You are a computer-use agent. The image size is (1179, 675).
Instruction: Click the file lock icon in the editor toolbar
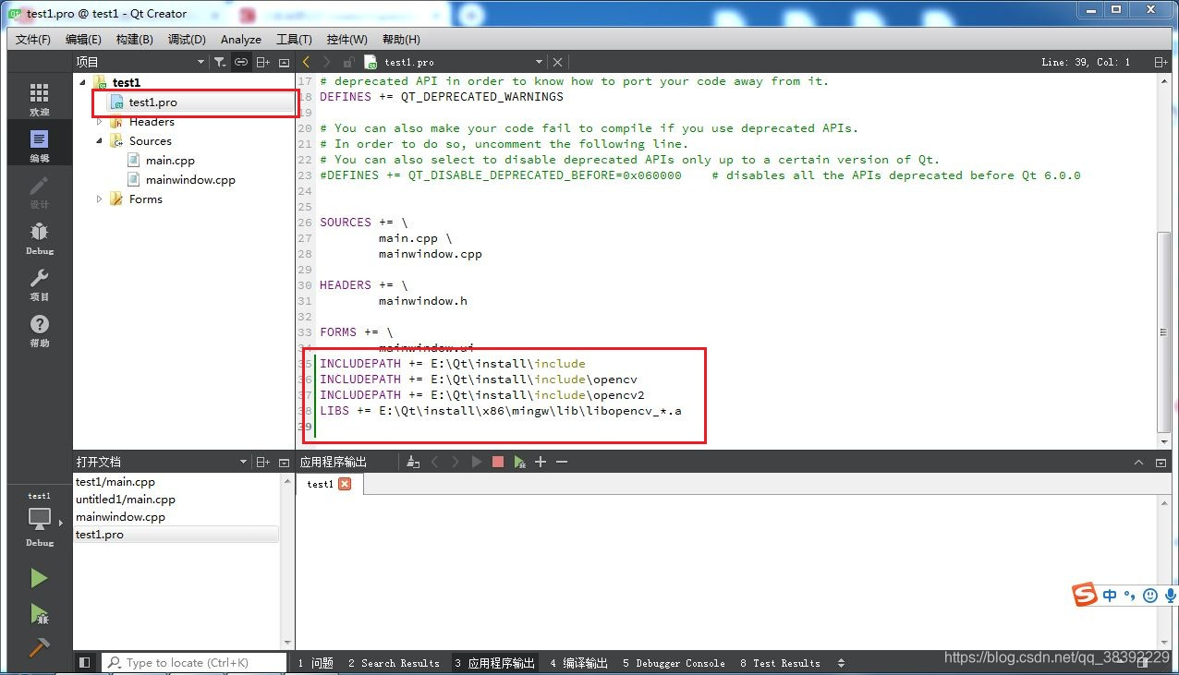[x=348, y=62]
